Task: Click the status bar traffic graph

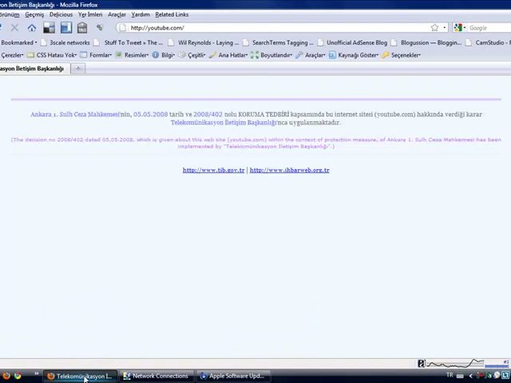Action: 455,363
